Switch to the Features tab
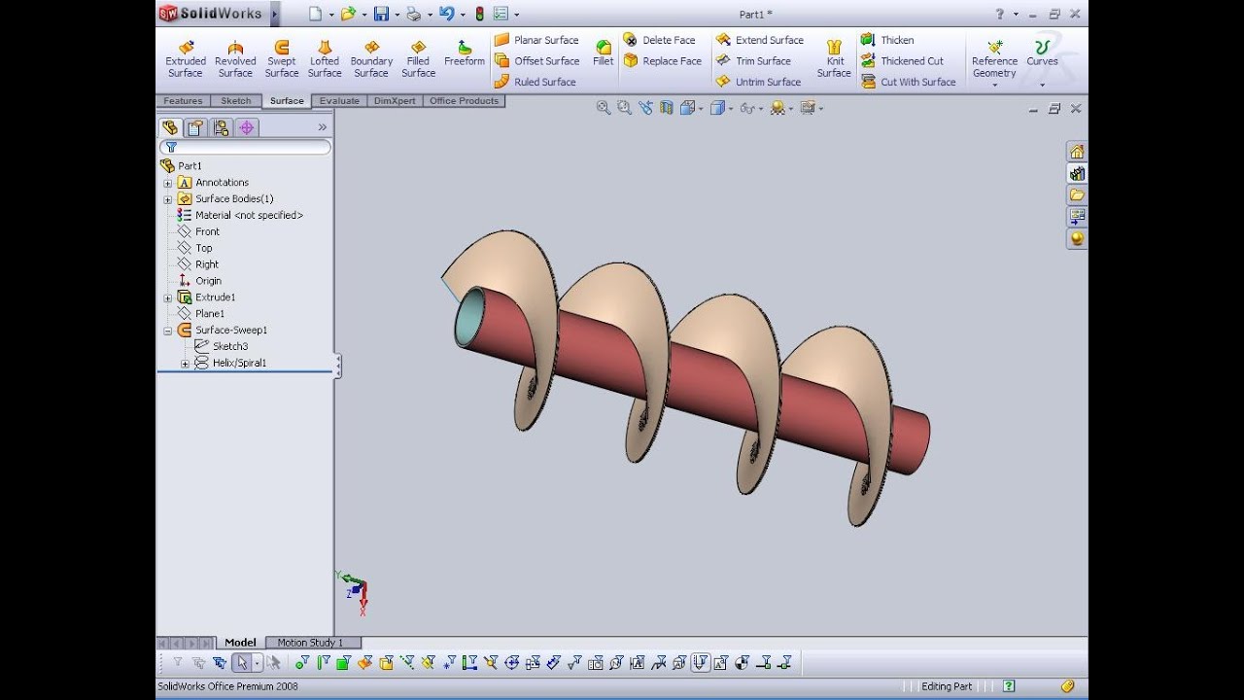Screen dimensions: 1244x700 point(183,101)
